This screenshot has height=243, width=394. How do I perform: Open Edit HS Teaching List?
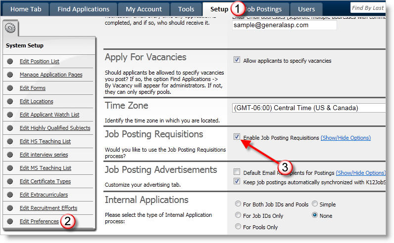pyautogui.click(x=45, y=141)
